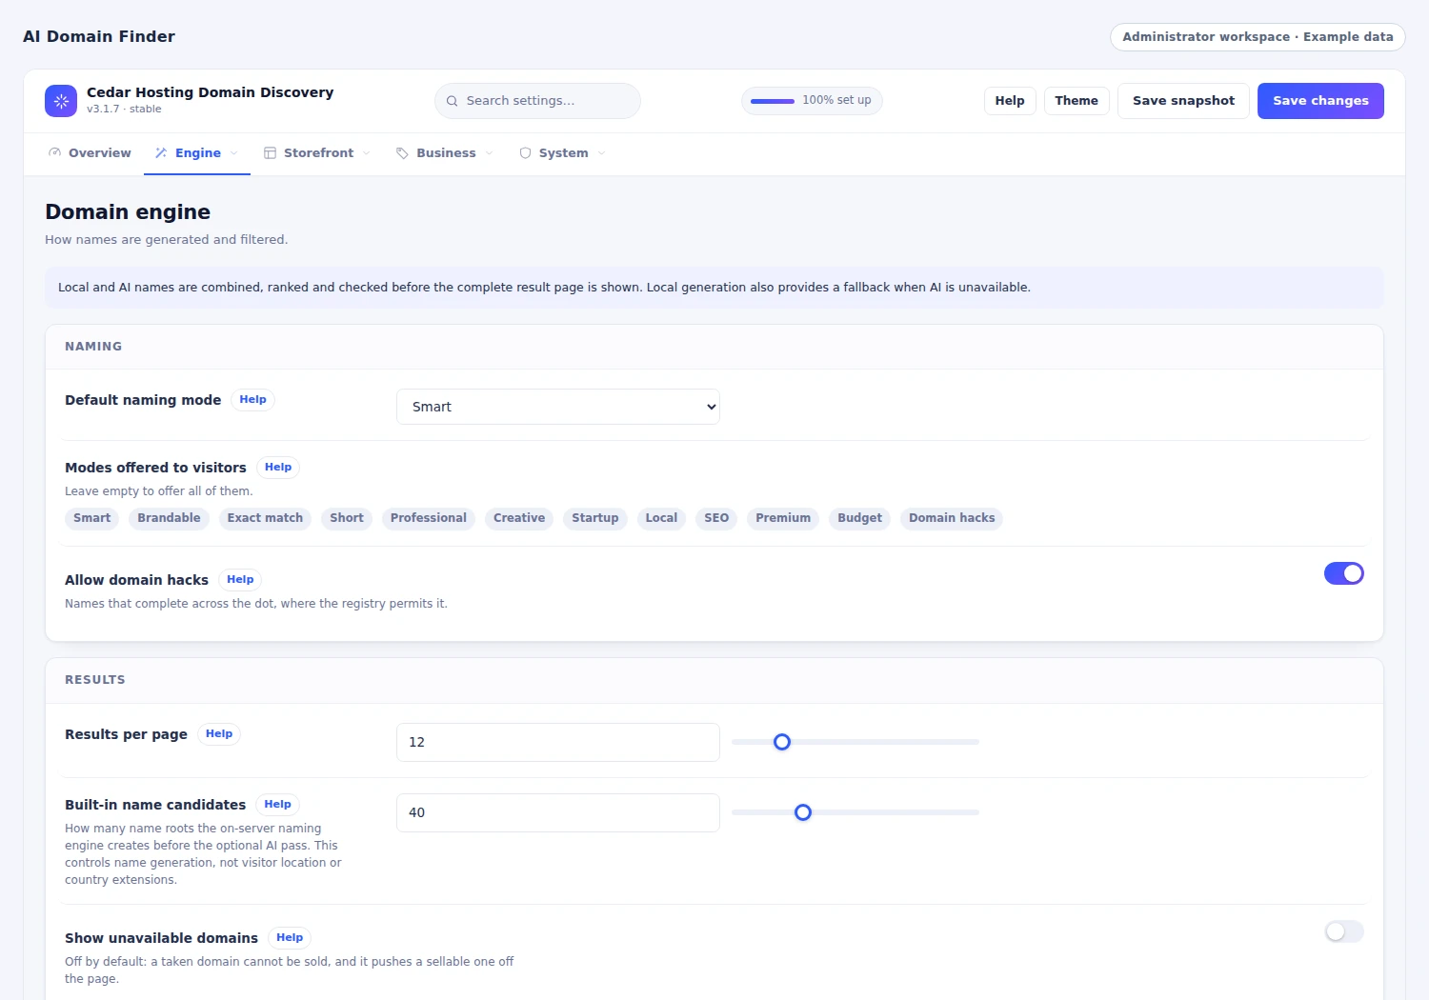Click the System shield icon
The width and height of the screenshot is (1429, 1000).
tap(525, 153)
